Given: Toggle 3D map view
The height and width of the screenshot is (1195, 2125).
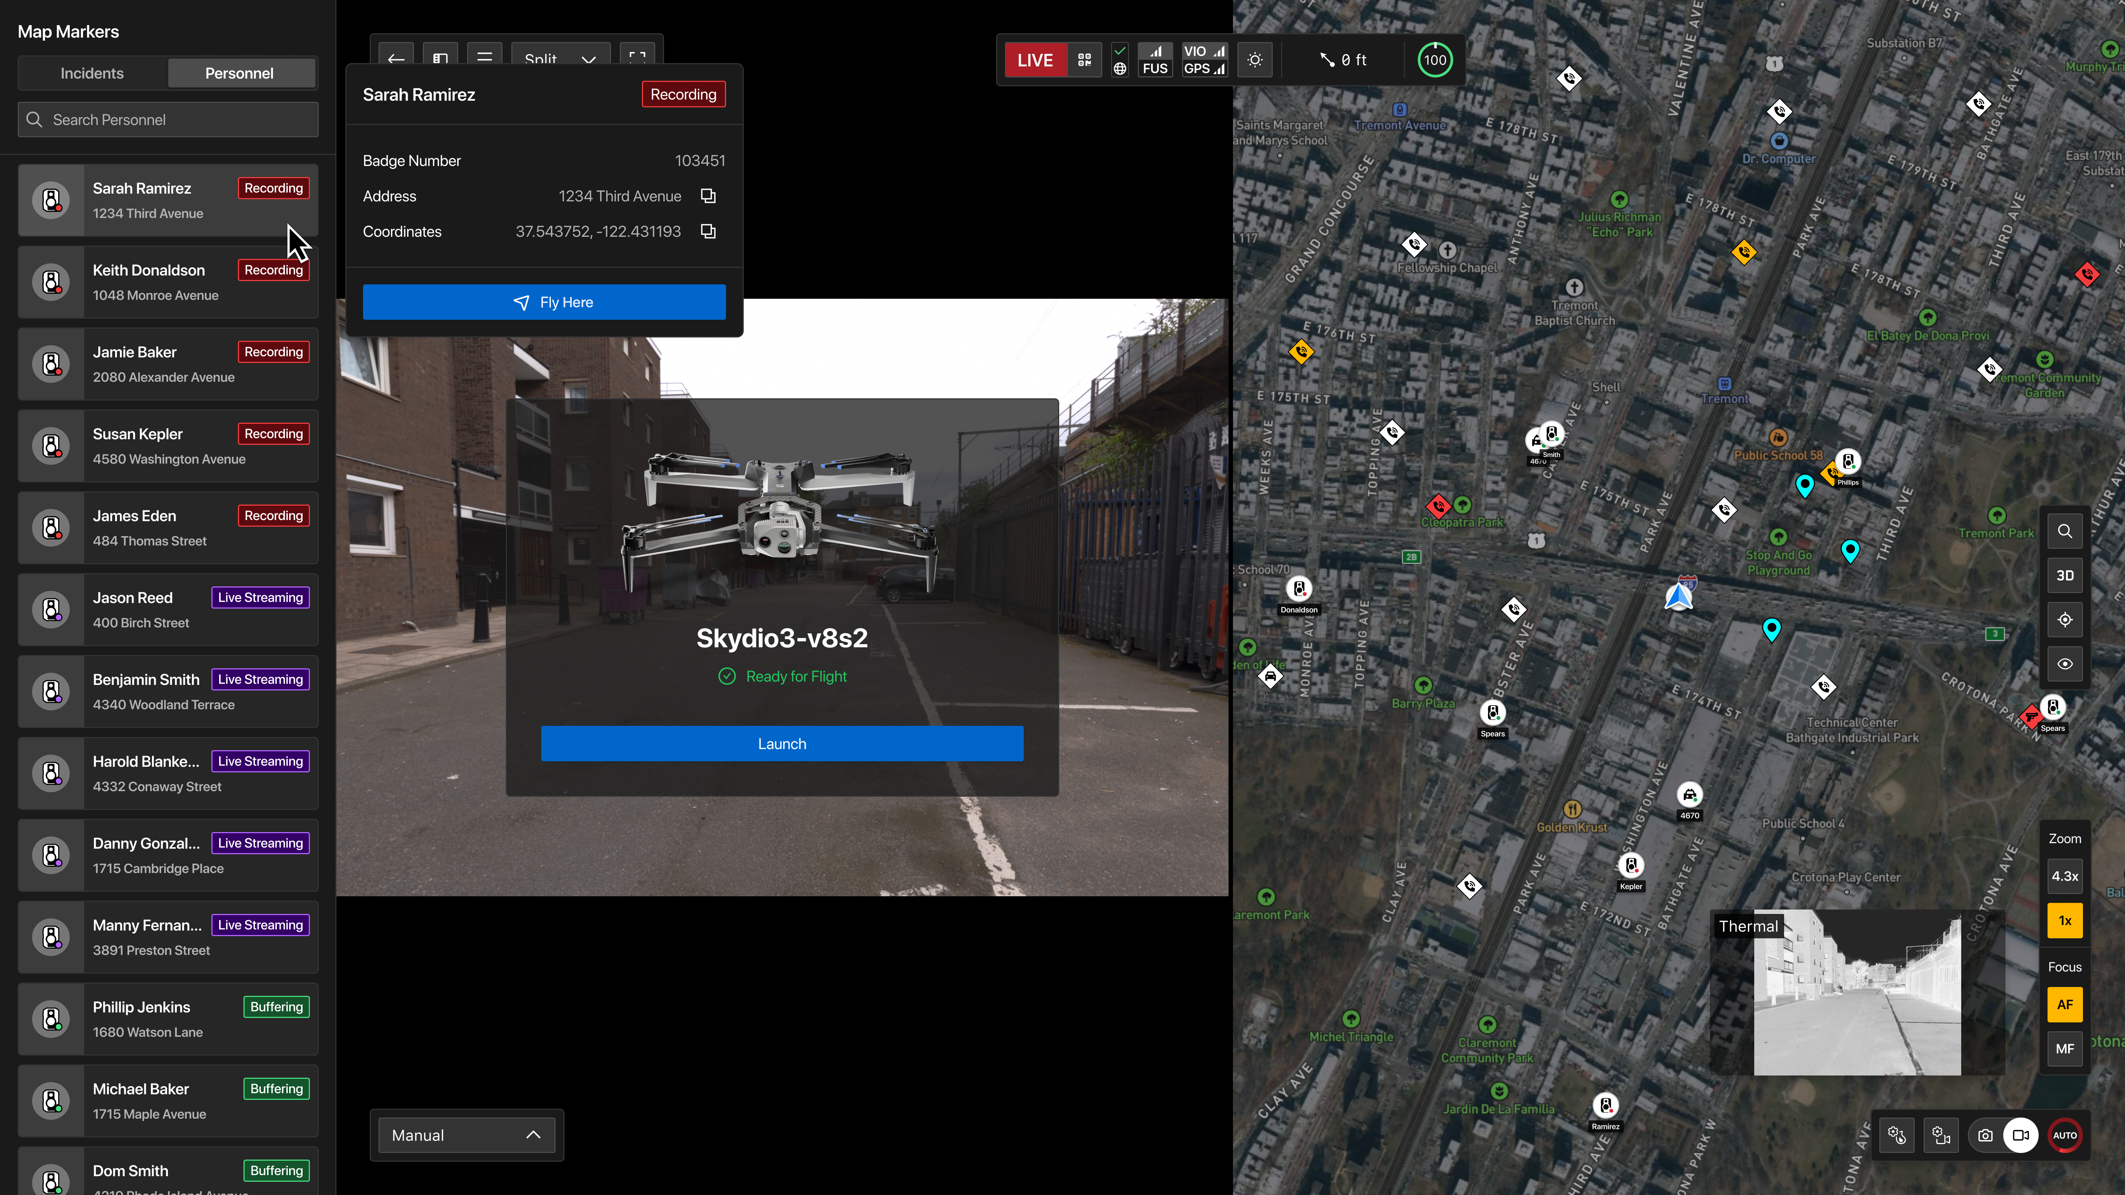Looking at the screenshot, I should point(2065,576).
